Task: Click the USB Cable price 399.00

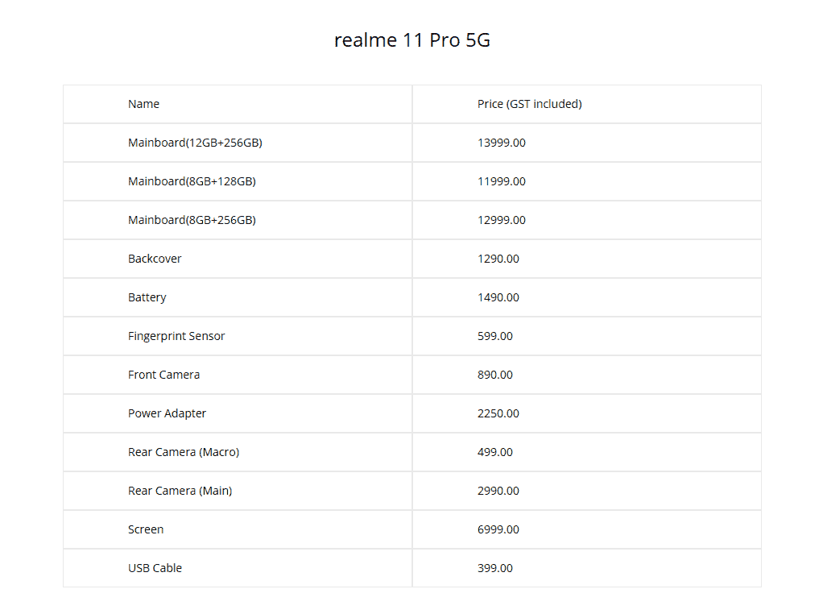Action: tap(494, 568)
